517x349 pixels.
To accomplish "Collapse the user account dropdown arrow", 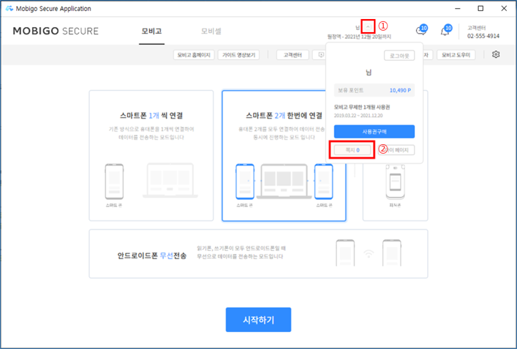I will (x=368, y=27).
